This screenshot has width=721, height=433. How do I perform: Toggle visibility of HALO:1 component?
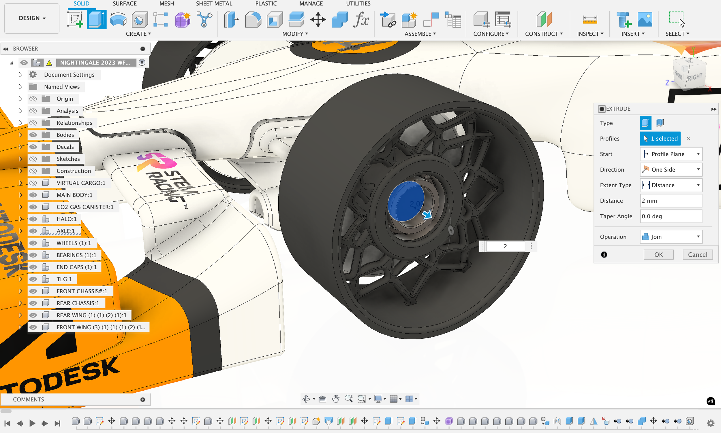(x=33, y=219)
